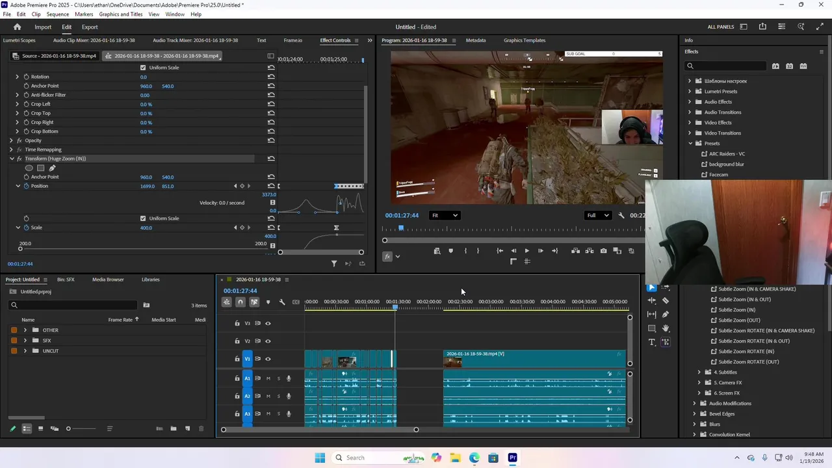Add a marker in the timeline toolbar
Image resolution: width=832 pixels, height=468 pixels.
tap(268, 302)
